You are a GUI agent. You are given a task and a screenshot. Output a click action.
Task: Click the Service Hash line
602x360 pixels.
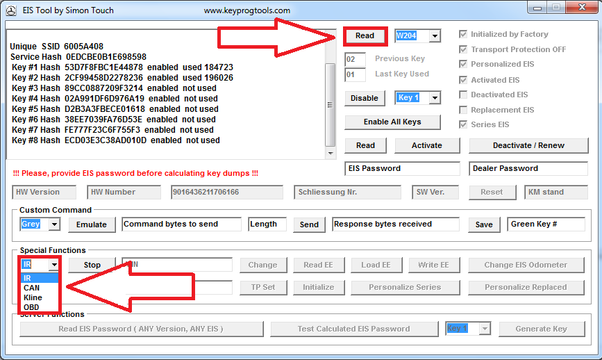click(78, 57)
